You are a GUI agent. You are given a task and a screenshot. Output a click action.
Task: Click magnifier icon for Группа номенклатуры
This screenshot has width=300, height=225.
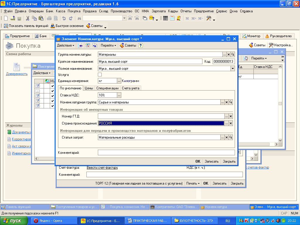[233, 54]
